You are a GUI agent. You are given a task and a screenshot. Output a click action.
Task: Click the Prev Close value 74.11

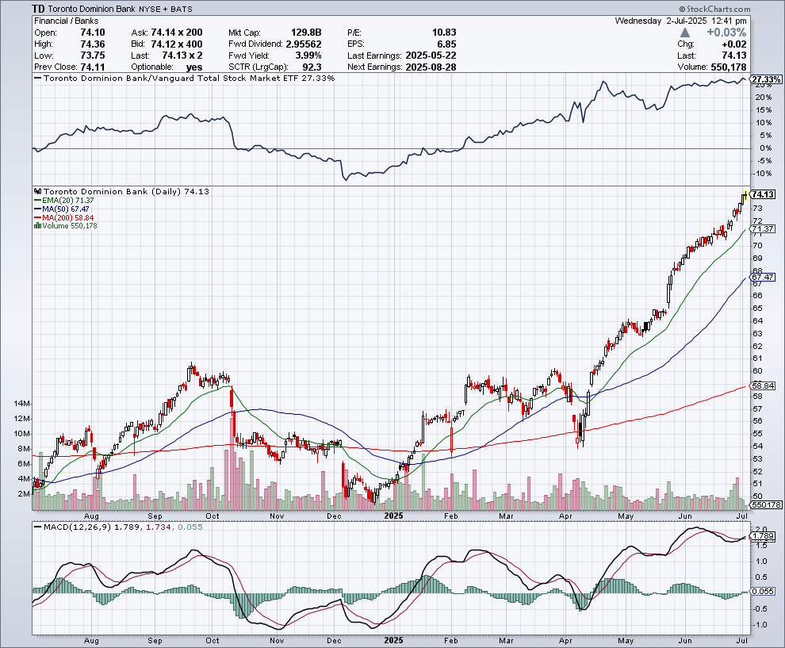click(93, 67)
